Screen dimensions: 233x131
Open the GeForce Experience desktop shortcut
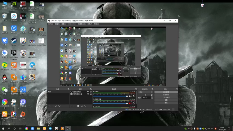pyautogui.click(x=14, y=6)
